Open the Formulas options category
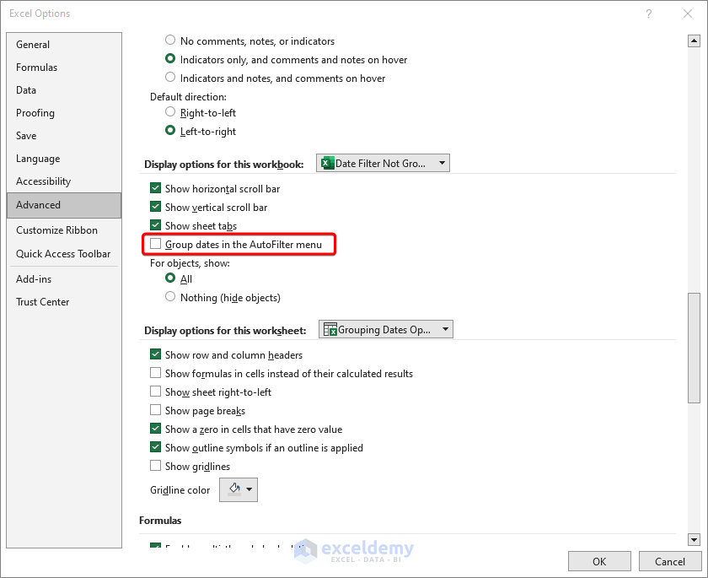This screenshot has width=708, height=578. pos(37,68)
